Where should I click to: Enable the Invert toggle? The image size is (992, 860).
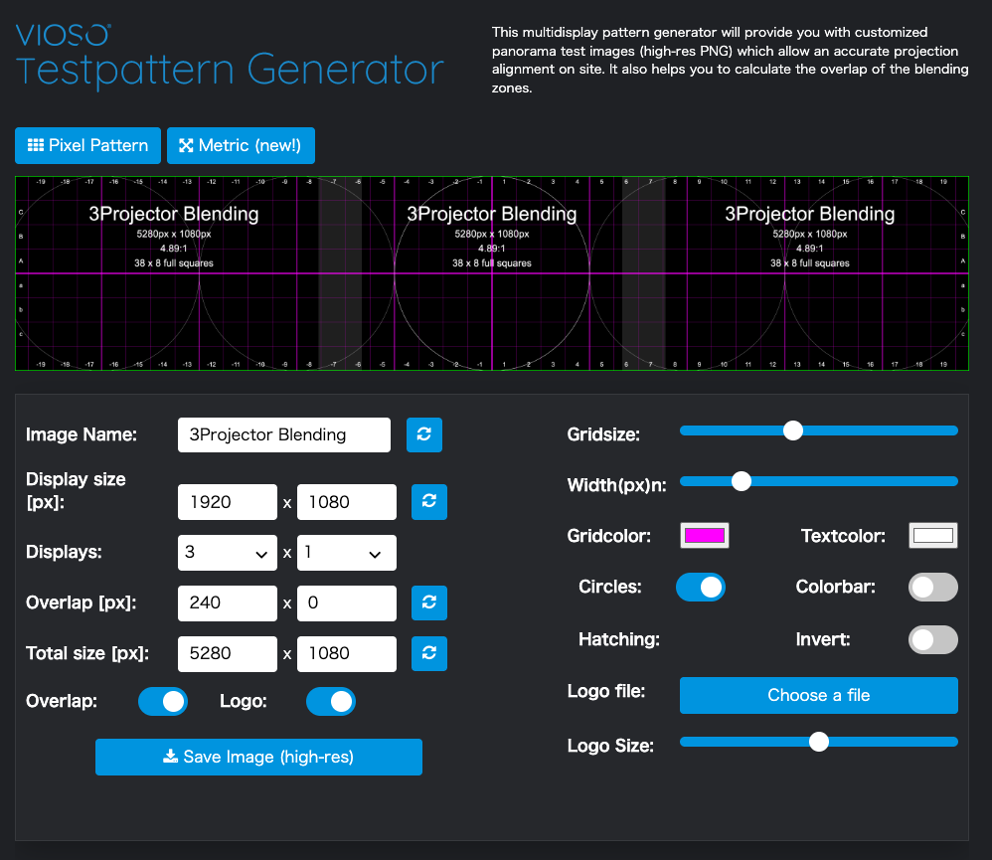click(x=933, y=639)
